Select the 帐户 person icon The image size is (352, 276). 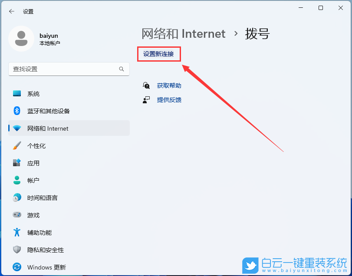(x=16, y=180)
